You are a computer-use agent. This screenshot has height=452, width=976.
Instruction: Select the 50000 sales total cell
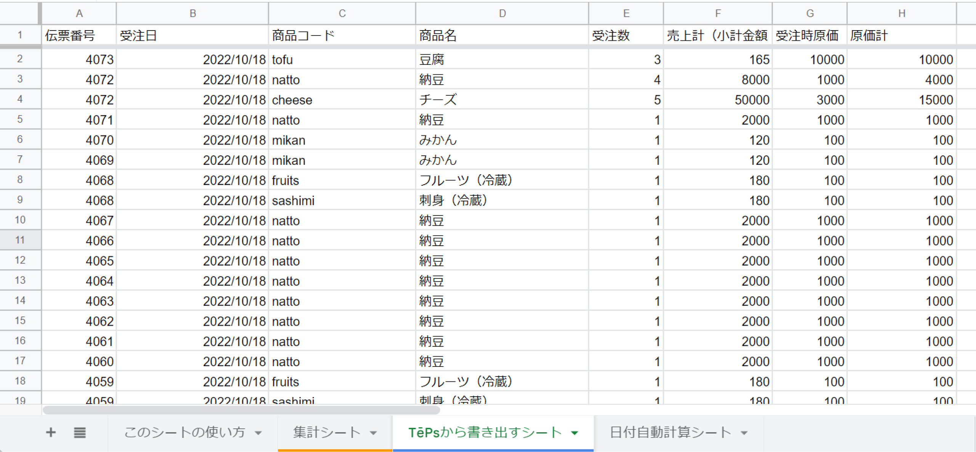(718, 100)
